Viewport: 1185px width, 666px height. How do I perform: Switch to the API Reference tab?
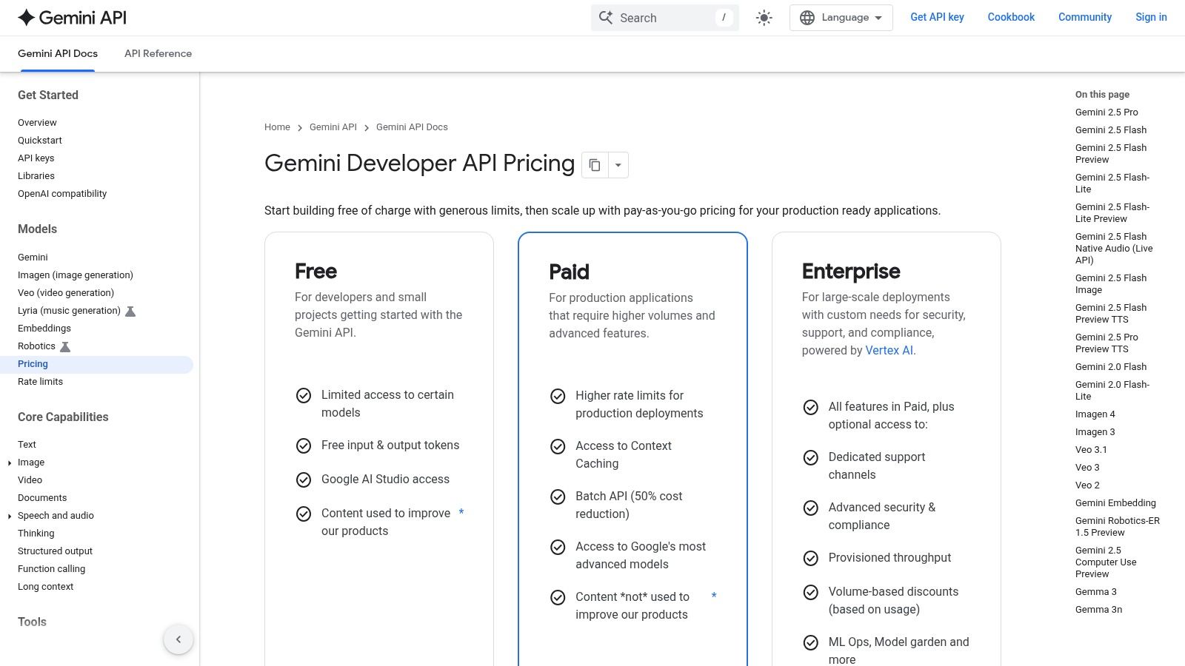(x=158, y=53)
